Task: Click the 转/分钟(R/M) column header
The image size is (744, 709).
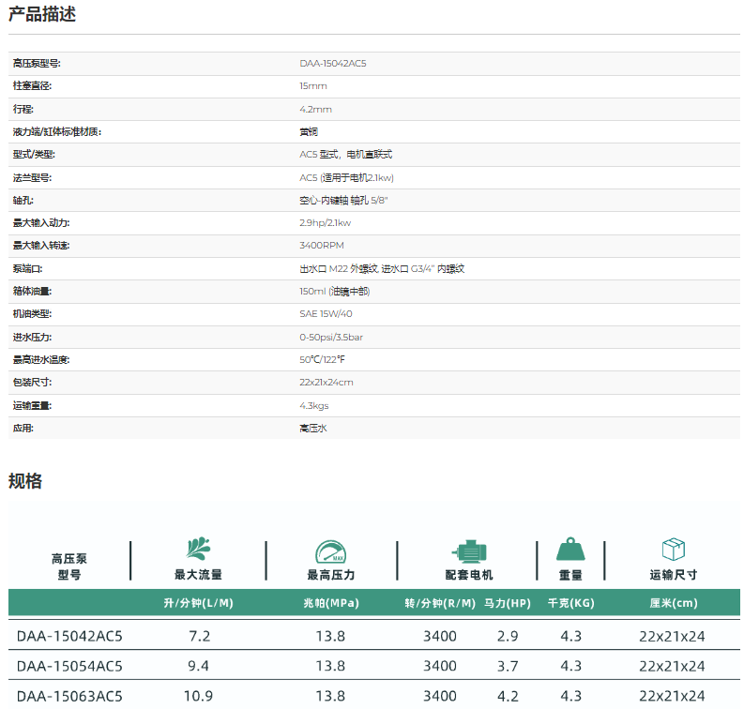Action: [x=440, y=603]
